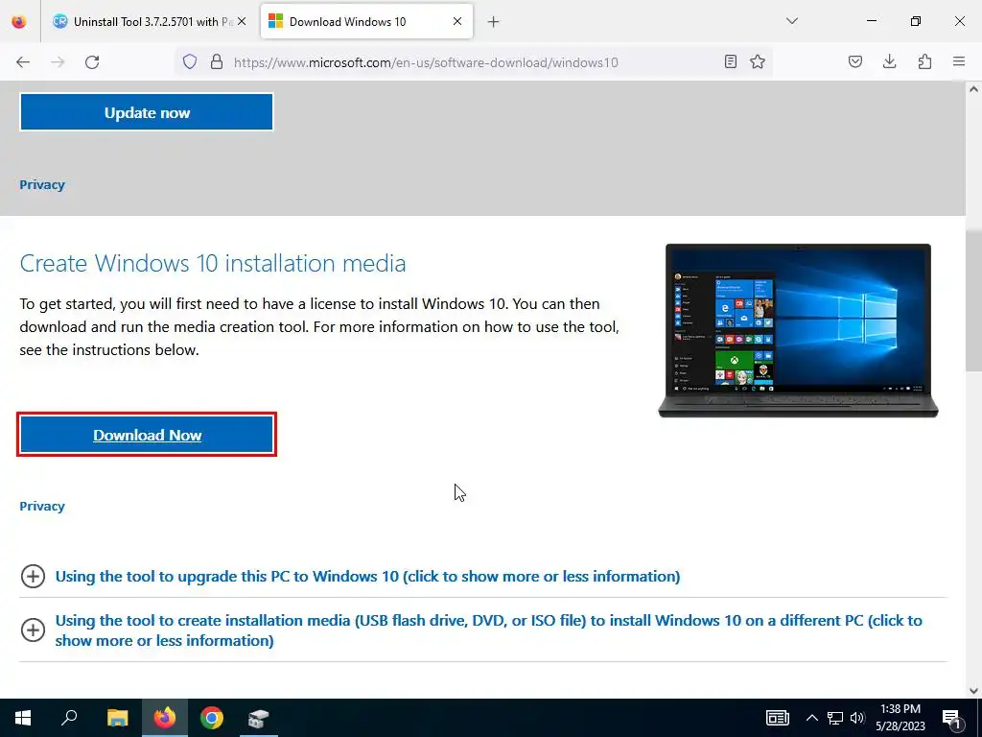Expand upgrade this PC section plus icon
The width and height of the screenshot is (982, 737).
(x=33, y=576)
